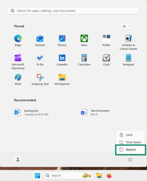Viewport: 147px width, 181px height.
Task: Launch Firefox from the taskbar
Action: 109,175
